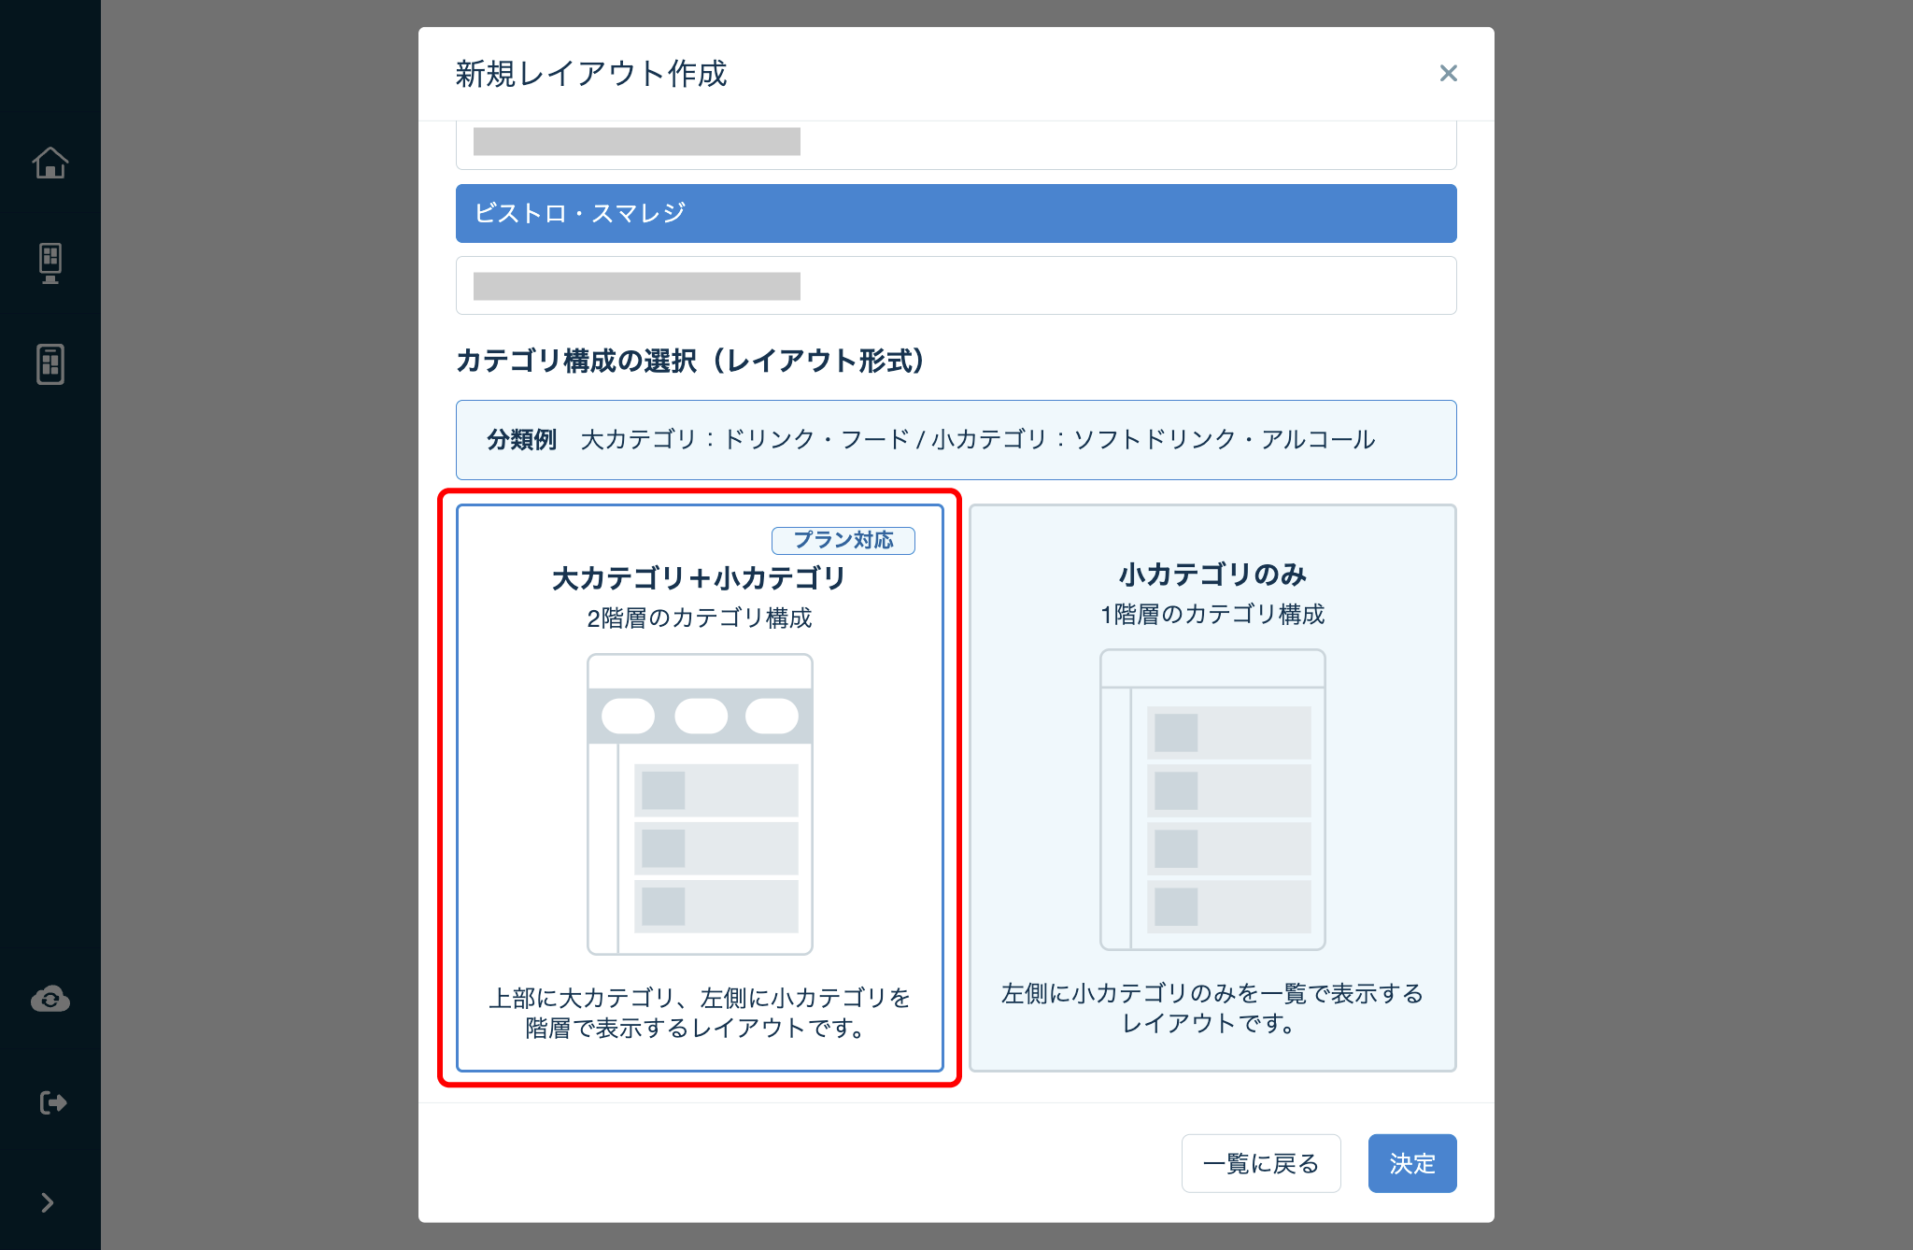Click the 一覧に戻る button
The height and width of the screenshot is (1250, 1913).
click(1261, 1163)
